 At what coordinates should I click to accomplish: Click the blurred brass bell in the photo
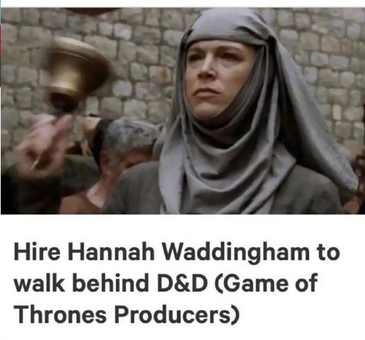pos(78,73)
